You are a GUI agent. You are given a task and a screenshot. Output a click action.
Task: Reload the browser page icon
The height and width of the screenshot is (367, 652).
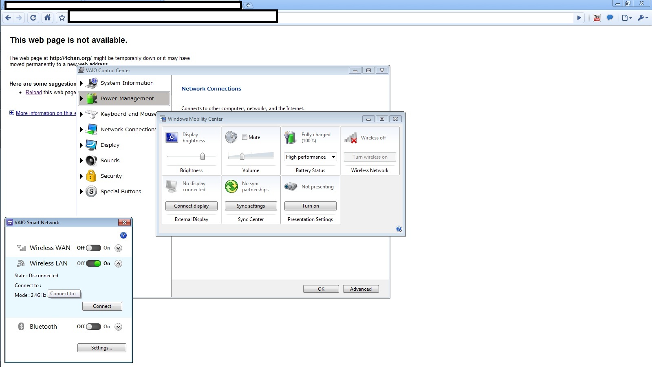point(33,18)
